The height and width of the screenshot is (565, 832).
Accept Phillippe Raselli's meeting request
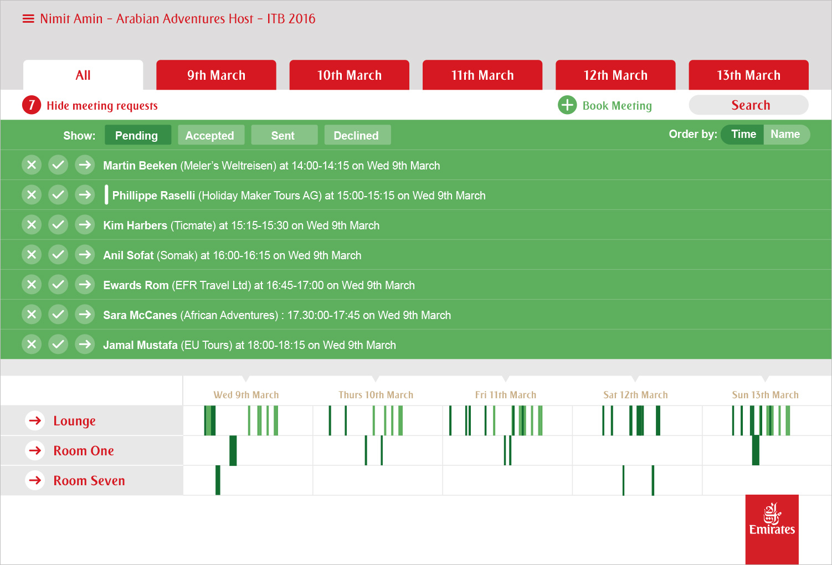pos(58,195)
